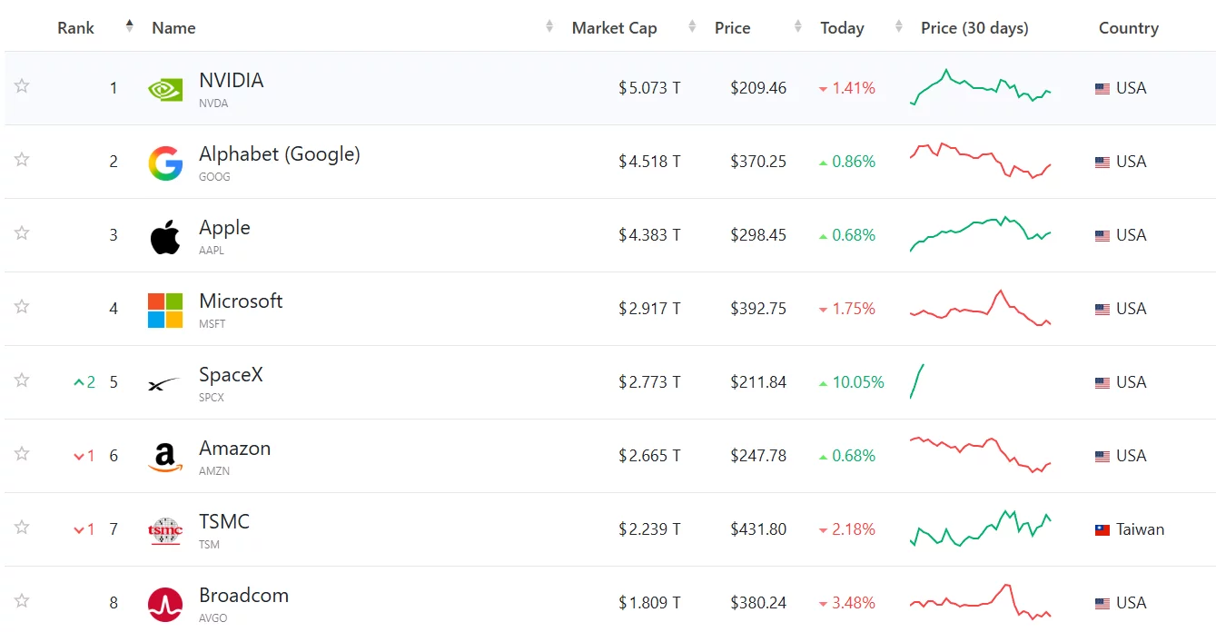Click the Price (30 days) header
This screenshot has width=1216, height=632.
tap(974, 28)
